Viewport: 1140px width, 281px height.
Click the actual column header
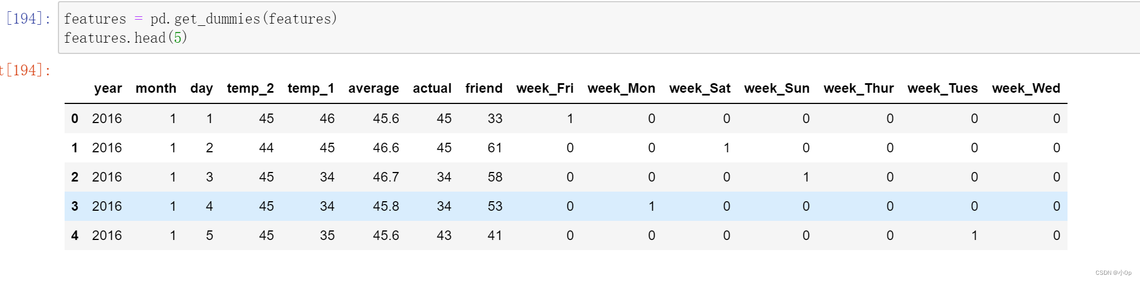432,88
